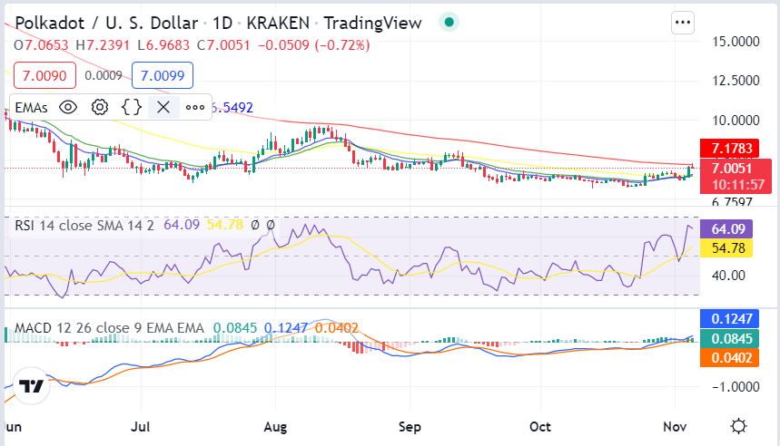The width and height of the screenshot is (780, 446).
Task: Open EMAs indicator settings gear
Action: (x=100, y=107)
